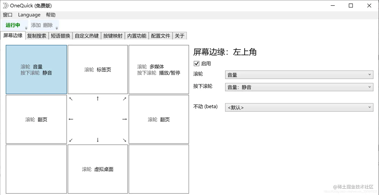This screenshot has height=195, width=379.
Task: Open the 窗口 menu
Action: click(x=8, y=15)
